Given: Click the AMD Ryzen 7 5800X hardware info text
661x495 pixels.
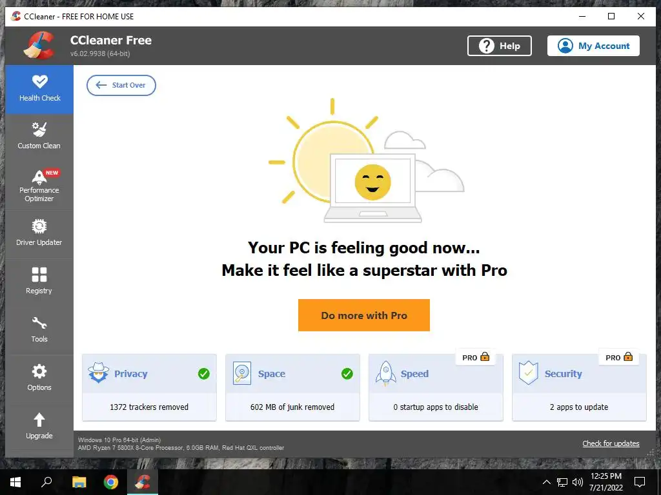Looking at the screenshot, I should click(x=181, y=448).
